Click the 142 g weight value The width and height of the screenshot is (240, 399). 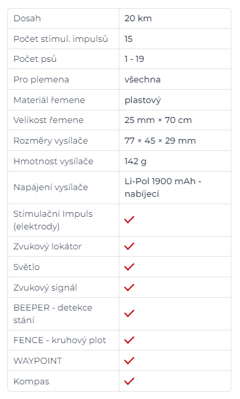135,162
